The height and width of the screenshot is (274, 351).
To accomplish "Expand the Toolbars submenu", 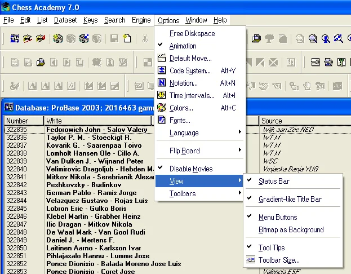I will 199,193.
